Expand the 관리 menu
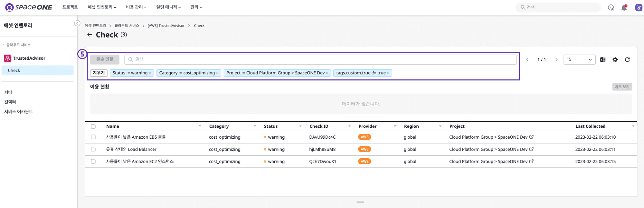The height and width of the screenshot is (208, 644). tap(196, 7)
